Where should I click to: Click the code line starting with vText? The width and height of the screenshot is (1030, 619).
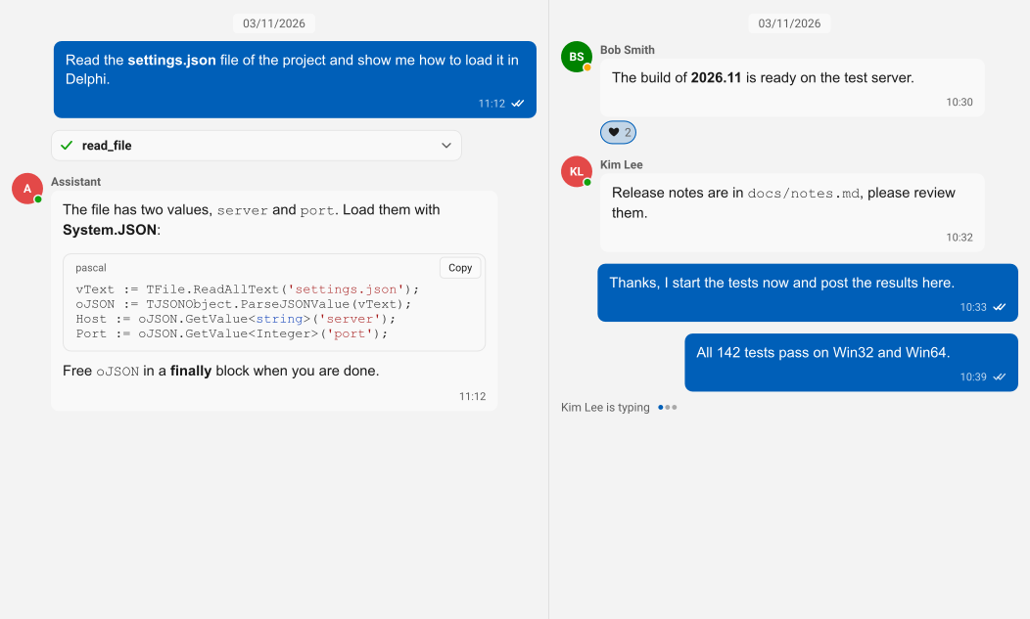pos(247,289)
